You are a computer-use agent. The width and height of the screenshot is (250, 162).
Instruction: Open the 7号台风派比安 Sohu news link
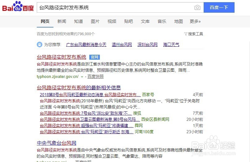coord(86,113)
